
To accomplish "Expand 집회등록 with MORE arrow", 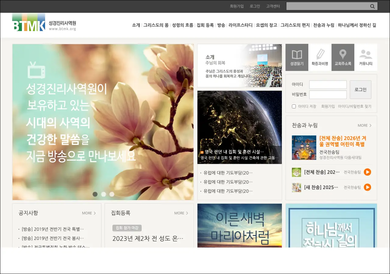I will 181,213.
